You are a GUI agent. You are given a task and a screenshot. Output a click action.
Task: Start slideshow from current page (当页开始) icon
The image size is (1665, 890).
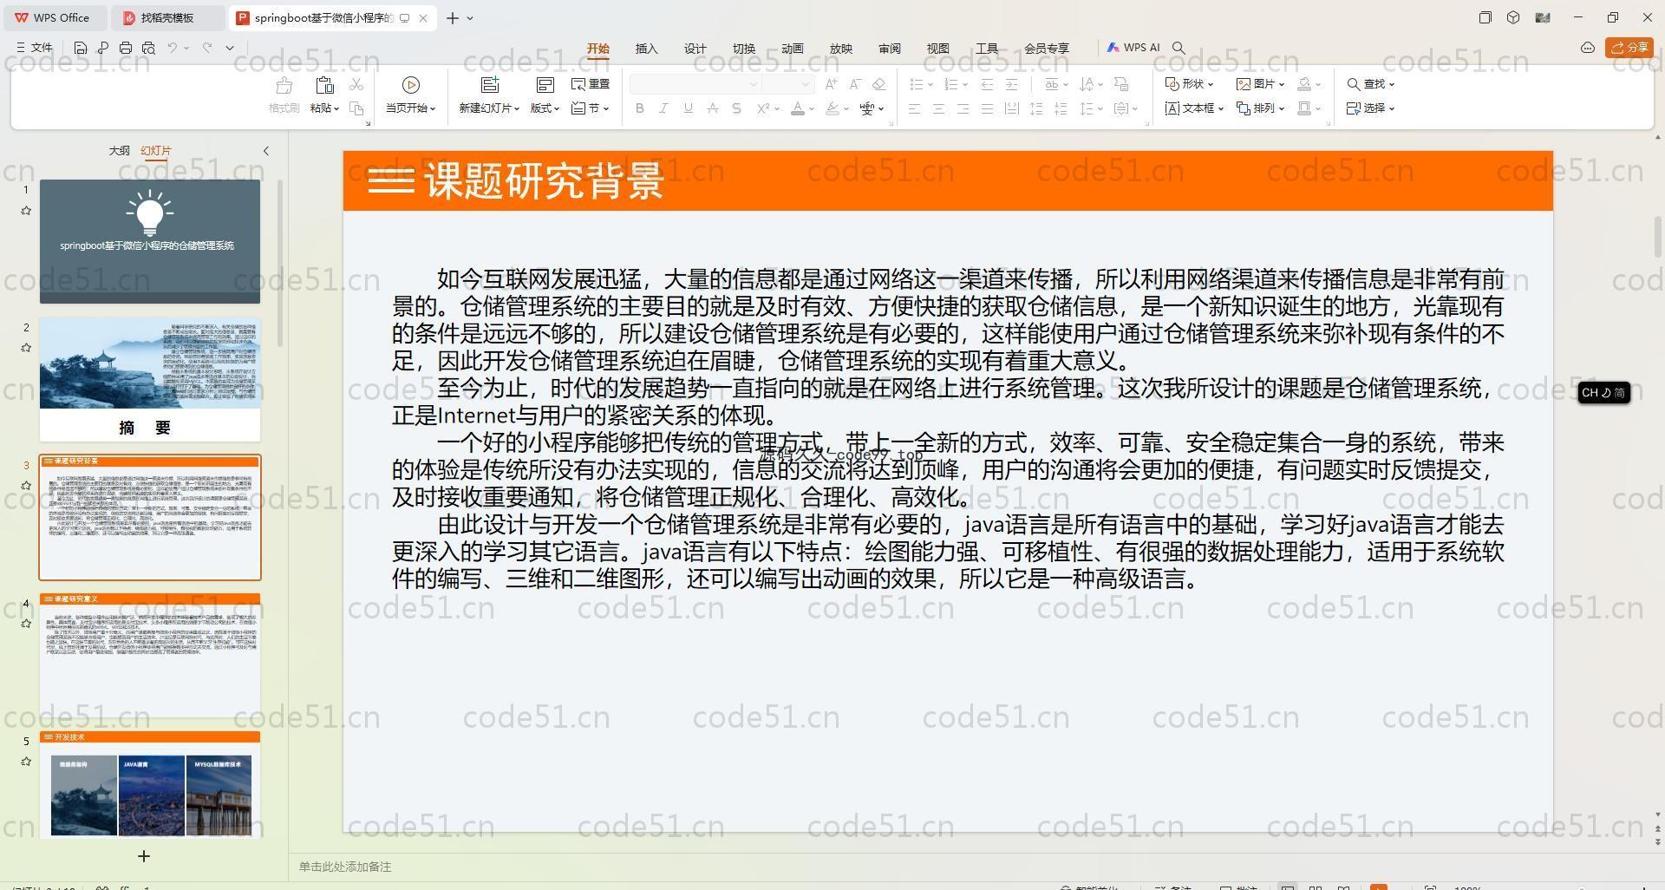click(411, 84)
